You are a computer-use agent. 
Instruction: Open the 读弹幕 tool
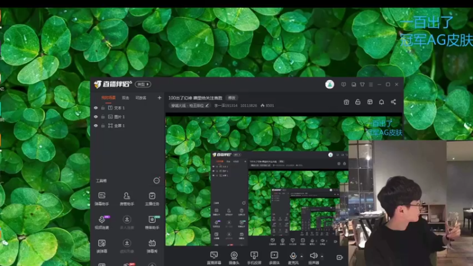tap(102, 246)
